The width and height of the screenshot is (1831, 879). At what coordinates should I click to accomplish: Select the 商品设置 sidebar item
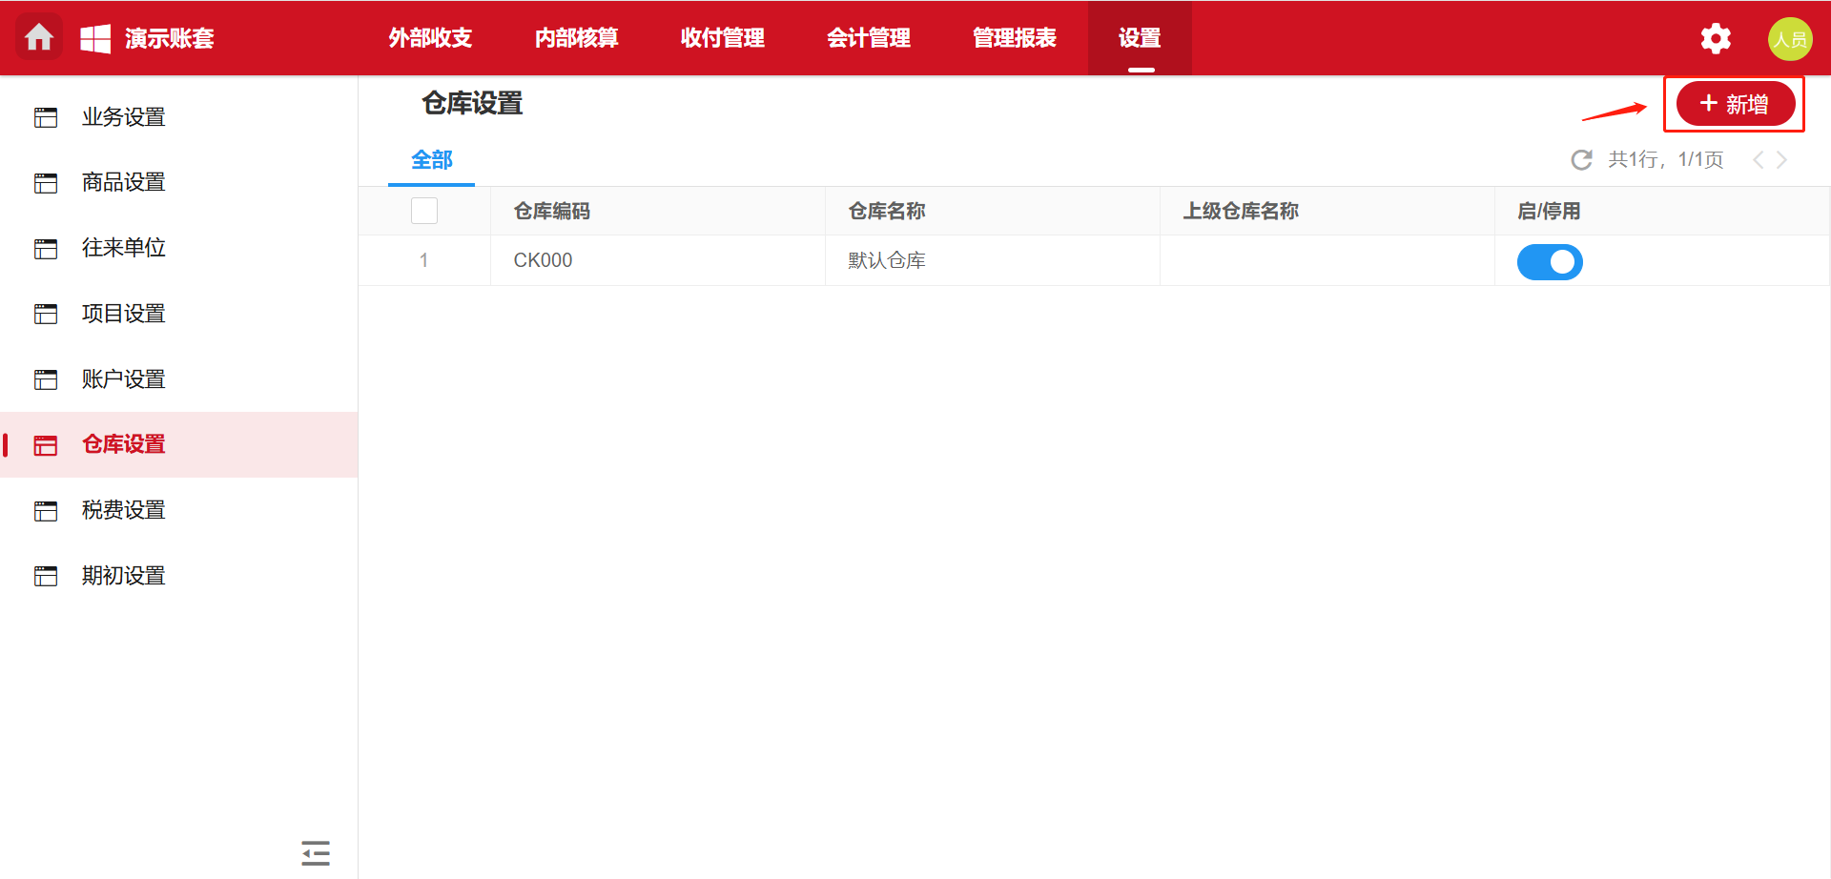tap(122, 182)
